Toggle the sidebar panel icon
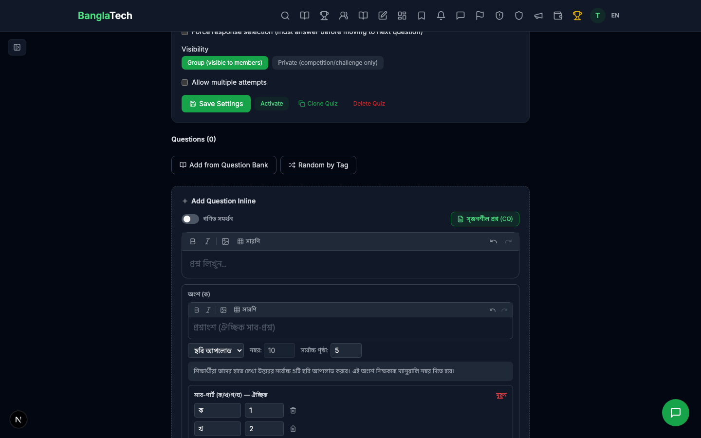Image resolution: width=701 pixels, height=438 pixels. (17, 47)
